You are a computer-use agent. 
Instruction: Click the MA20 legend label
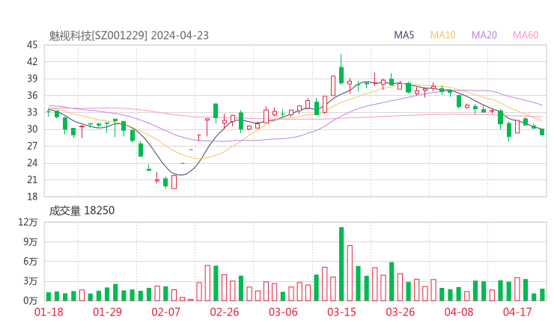(x=484, y=35)
